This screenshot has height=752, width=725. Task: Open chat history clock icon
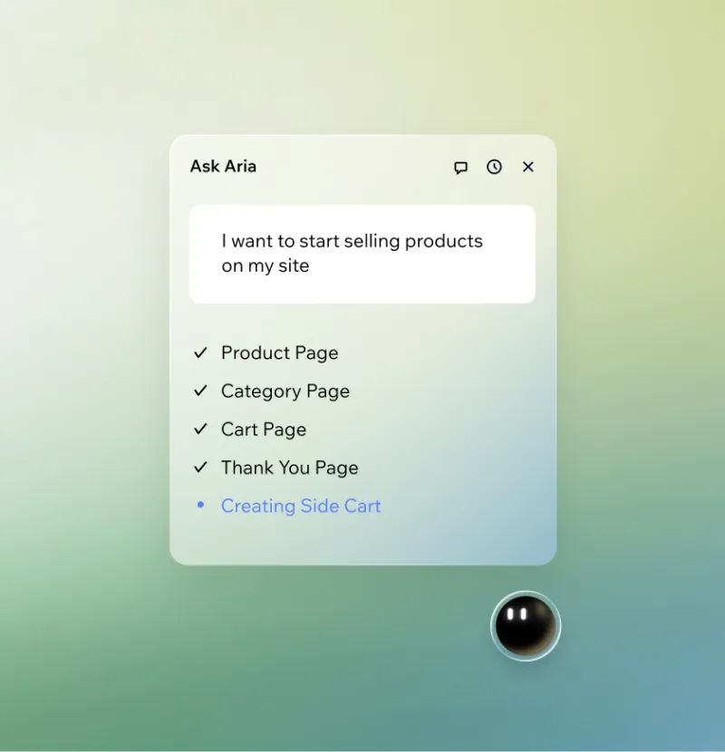click(x=494, y=167)
